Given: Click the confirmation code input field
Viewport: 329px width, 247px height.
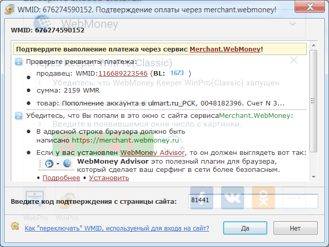Looking at the screenshot, I should (x=252, y=201).
